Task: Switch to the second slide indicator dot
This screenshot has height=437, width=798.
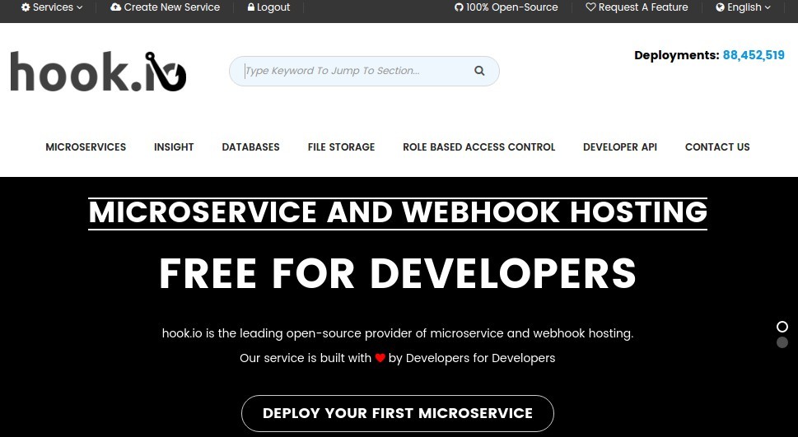Action: coord(782,342)
